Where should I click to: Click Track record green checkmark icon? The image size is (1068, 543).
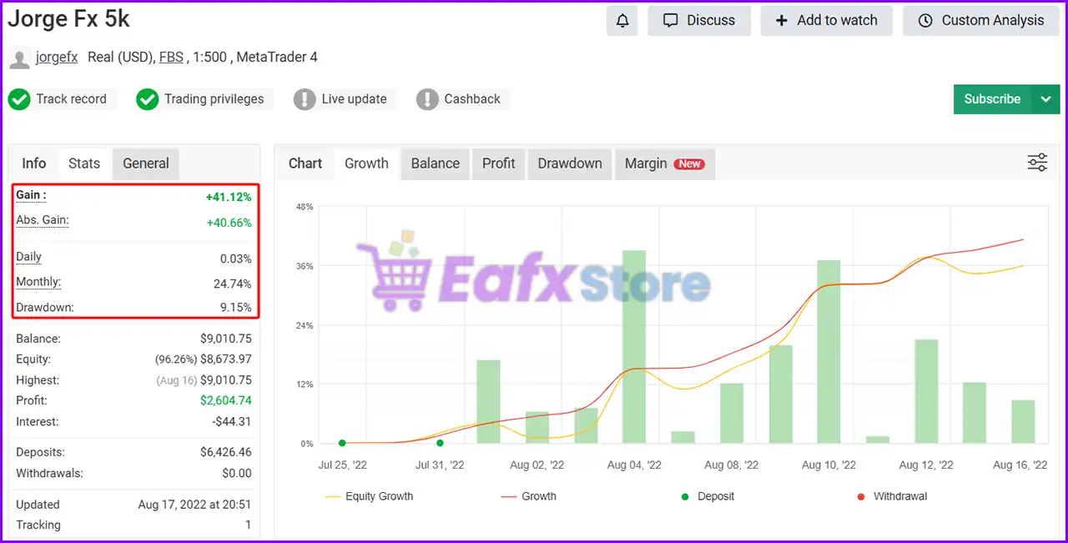(x=19, y=99)
